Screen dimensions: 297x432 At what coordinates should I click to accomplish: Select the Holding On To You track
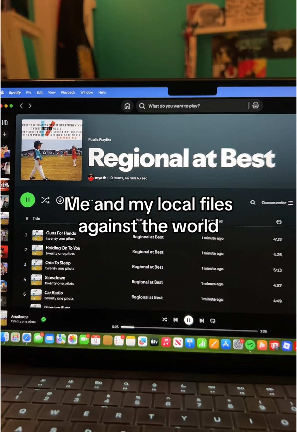[63, 248]
